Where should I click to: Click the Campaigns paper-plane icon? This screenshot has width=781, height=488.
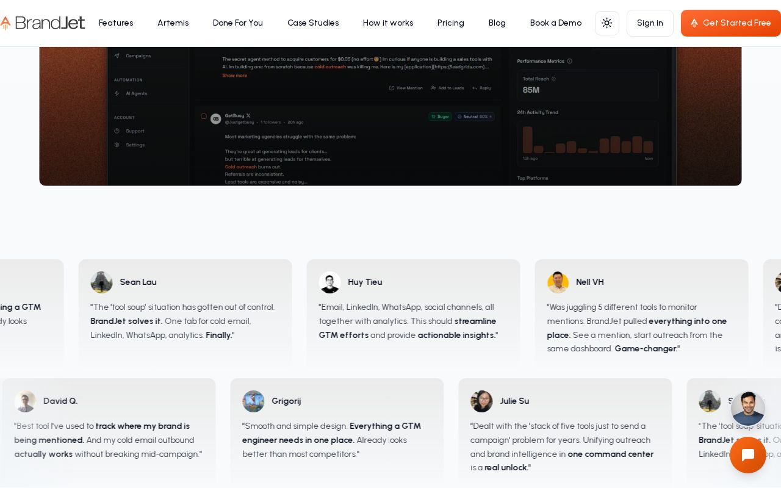[117, 56]
